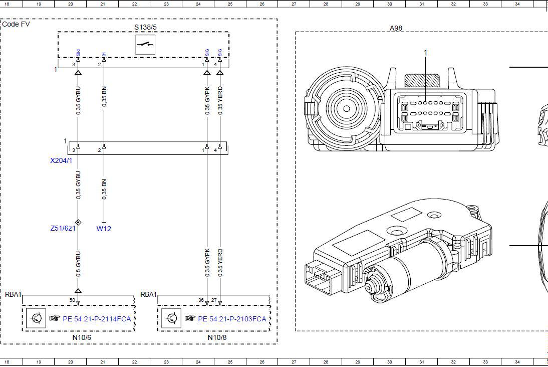
Task: Select the 'N10/6' module label
Action: 82,337
